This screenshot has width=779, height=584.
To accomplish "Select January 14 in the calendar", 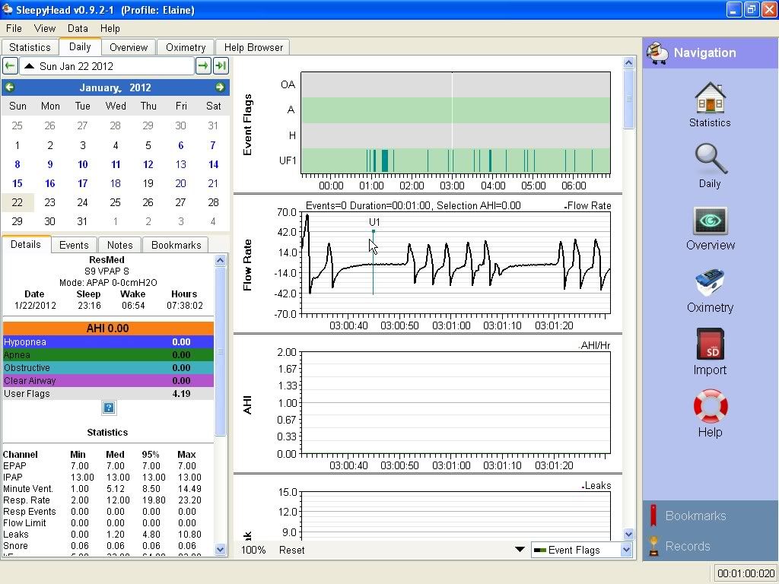I will click(213, 164).
